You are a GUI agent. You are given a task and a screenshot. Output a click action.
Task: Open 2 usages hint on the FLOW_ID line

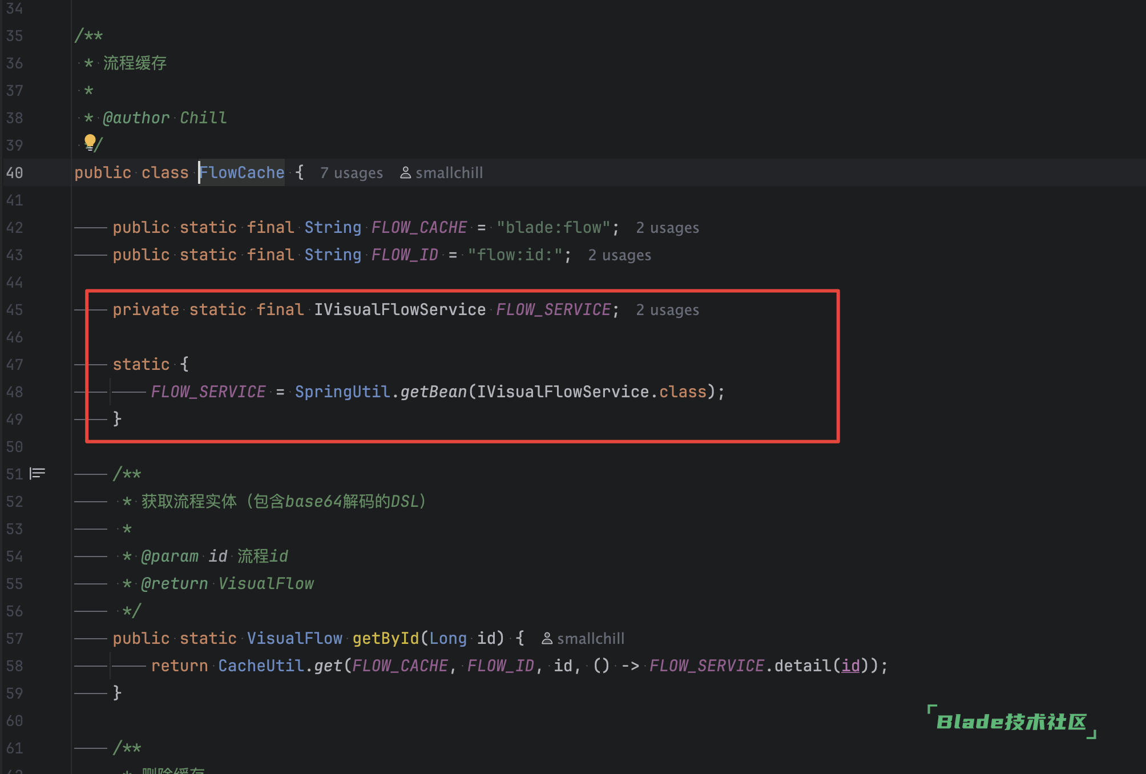click(x=619, y=255)
